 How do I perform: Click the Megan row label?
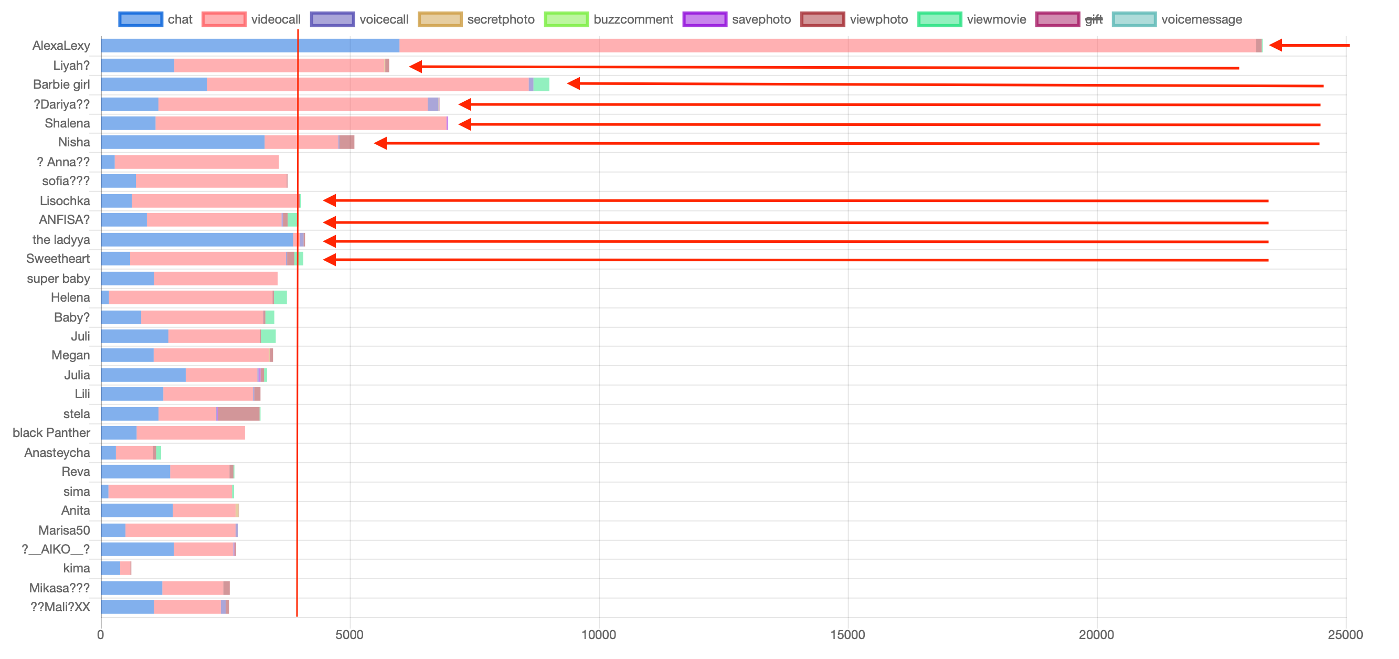click(71, 356)
